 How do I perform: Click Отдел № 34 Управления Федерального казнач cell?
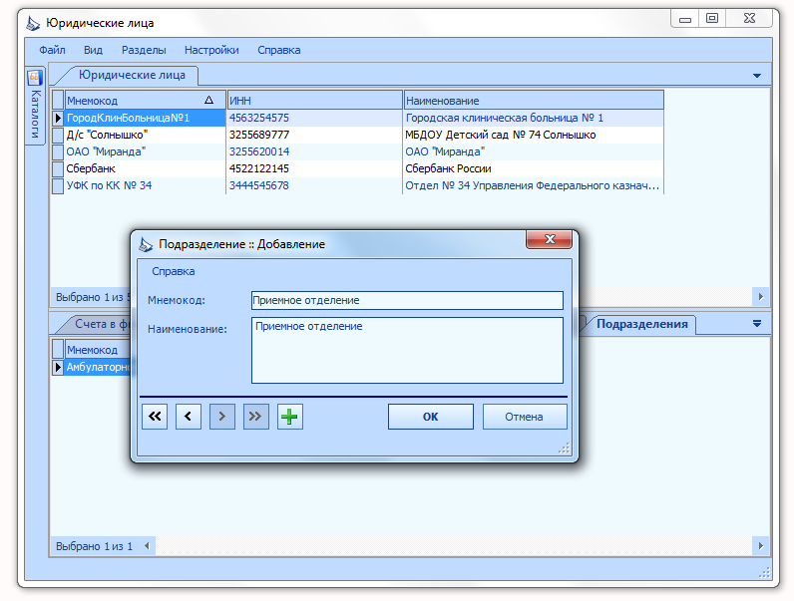point(534,185)
